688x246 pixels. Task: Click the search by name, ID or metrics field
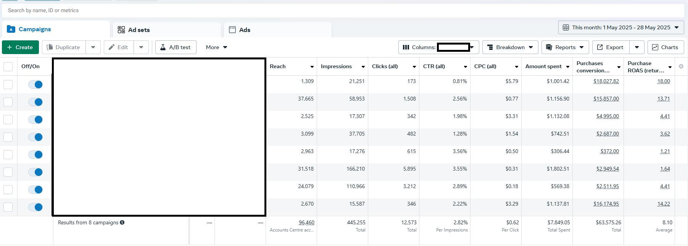coord(343,10)
